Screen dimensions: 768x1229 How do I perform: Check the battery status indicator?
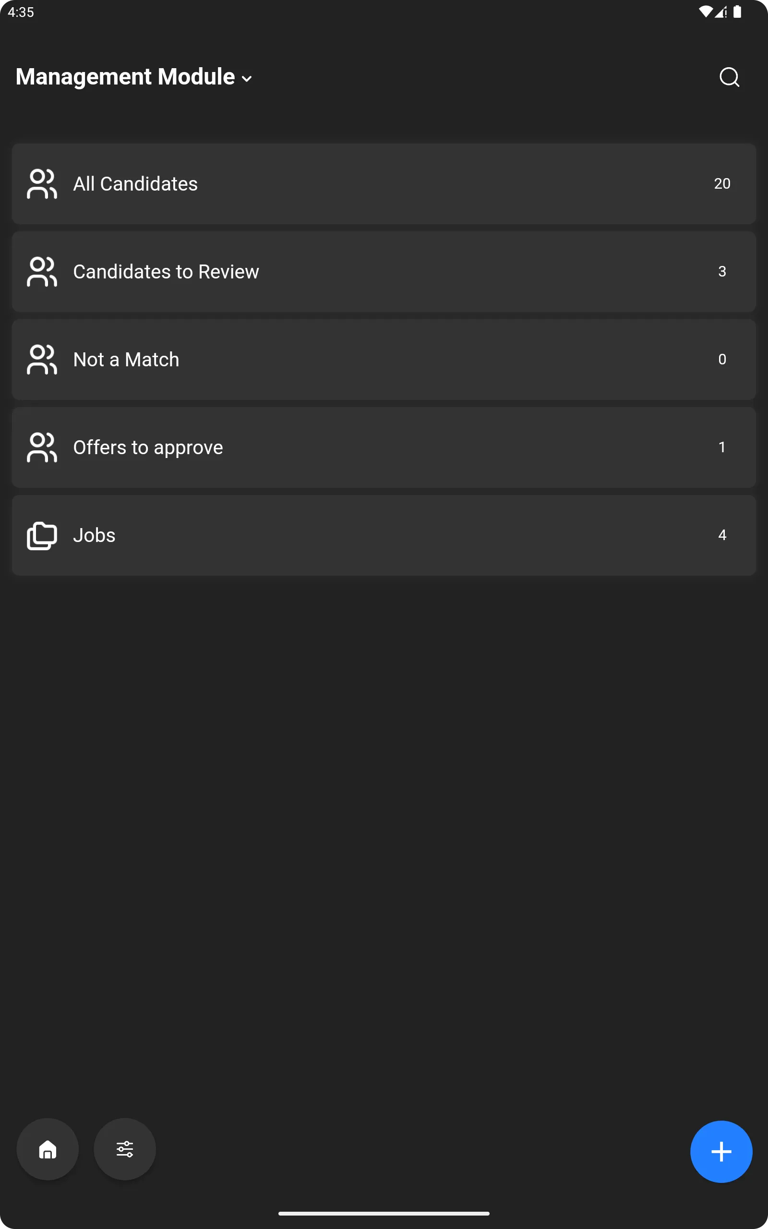[x=738, y=12]
